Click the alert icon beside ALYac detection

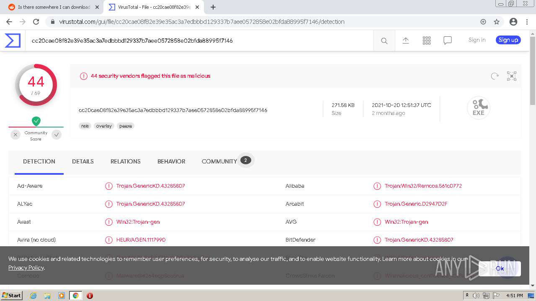point(109,204)
